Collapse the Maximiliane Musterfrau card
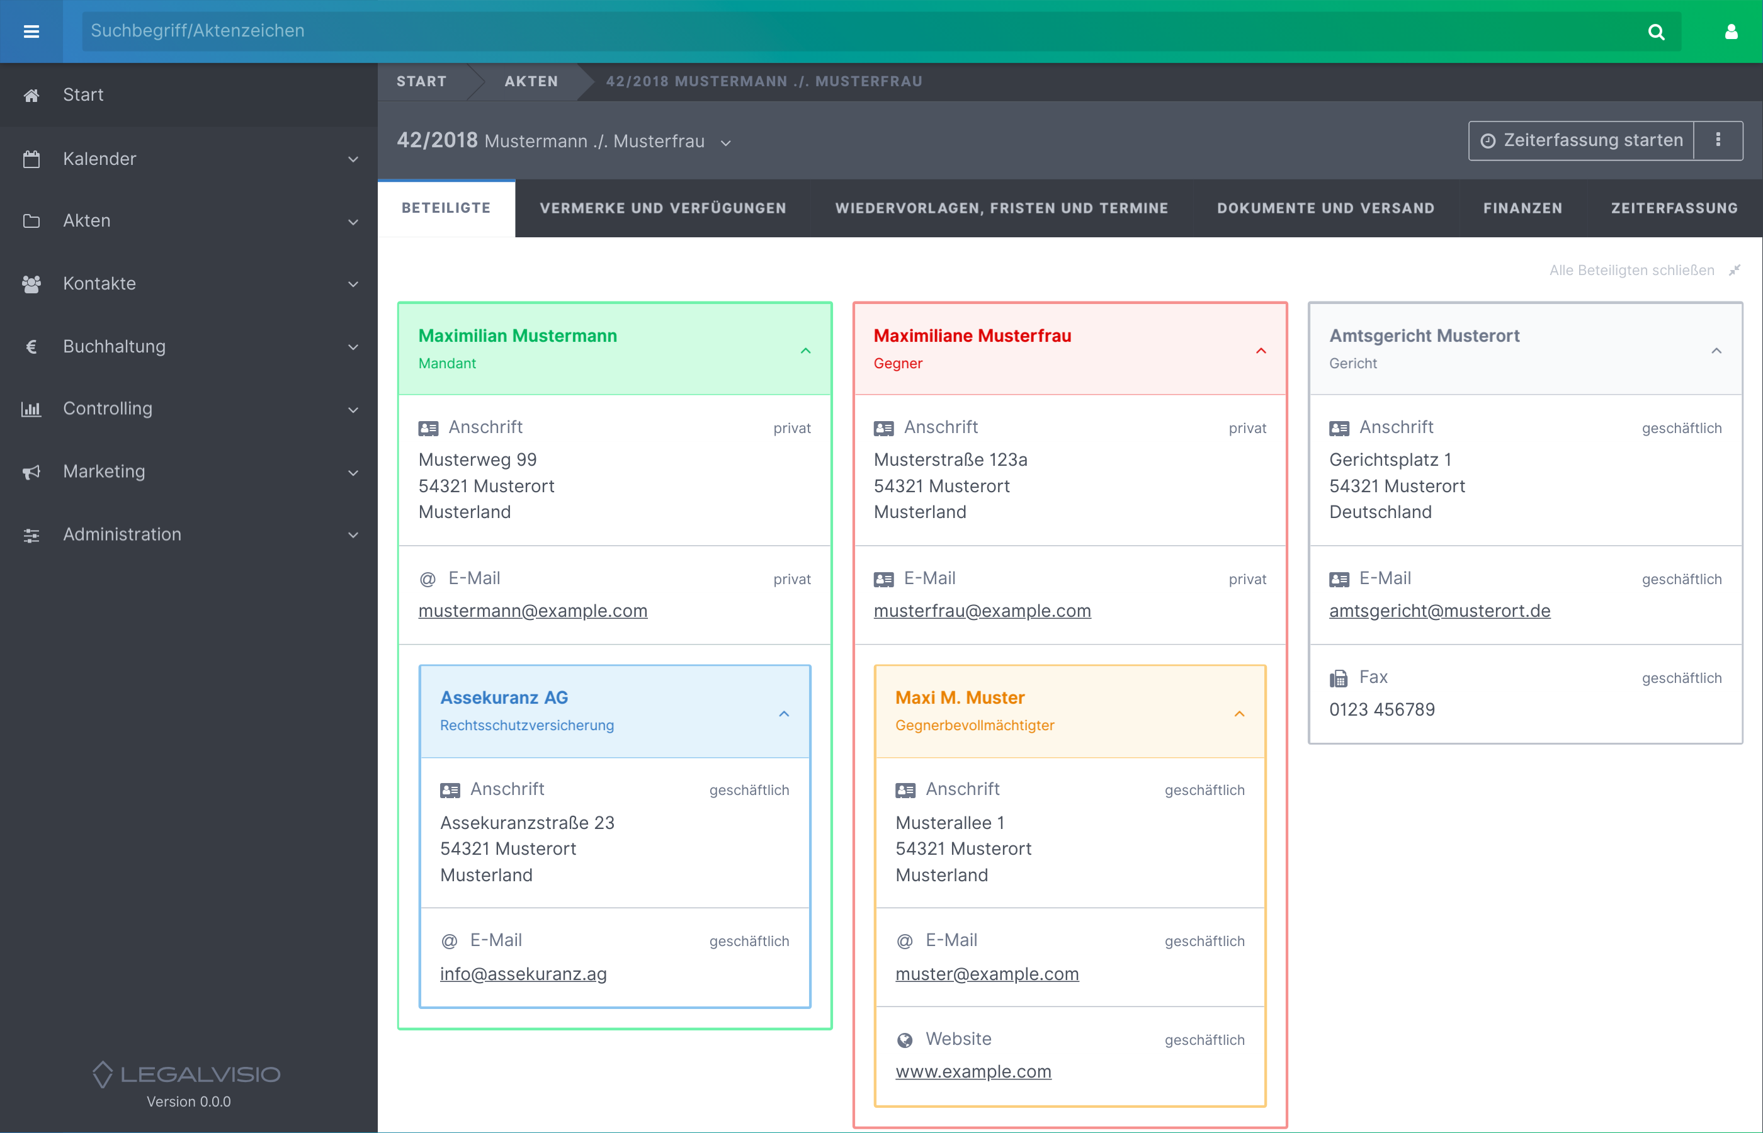1763x1133 pixels. [1261, 351]
